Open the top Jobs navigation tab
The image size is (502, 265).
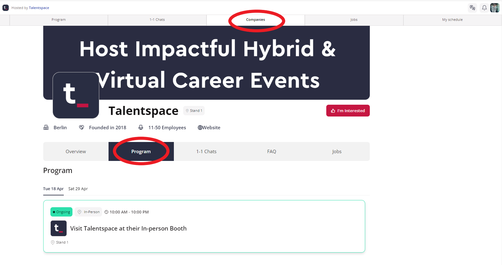click(x=354, y=20)
